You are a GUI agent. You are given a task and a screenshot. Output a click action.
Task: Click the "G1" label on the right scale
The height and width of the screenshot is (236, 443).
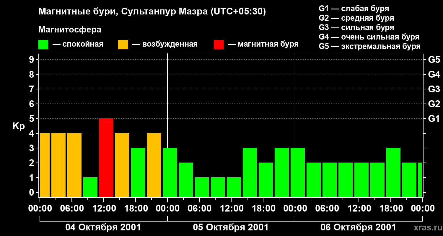[x=434, y=119]
